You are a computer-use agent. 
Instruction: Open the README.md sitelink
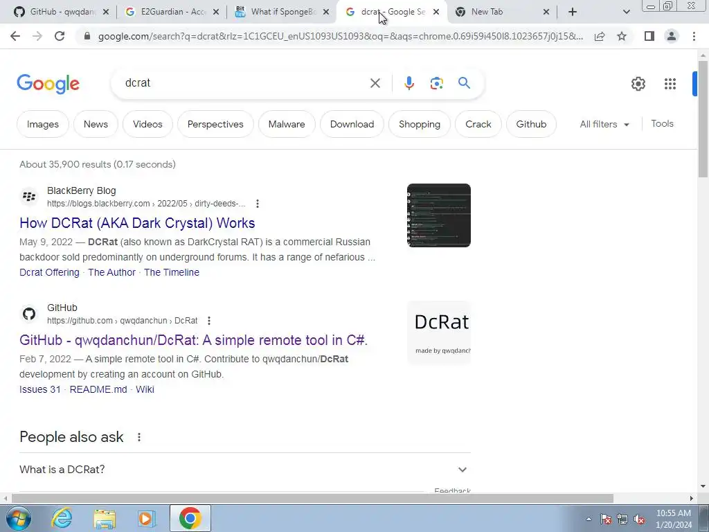[98, 389]
